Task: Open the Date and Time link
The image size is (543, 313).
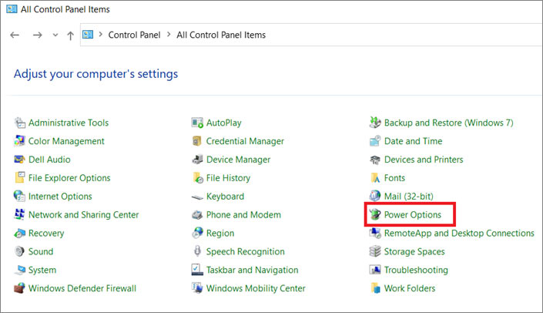Action: 413,141
